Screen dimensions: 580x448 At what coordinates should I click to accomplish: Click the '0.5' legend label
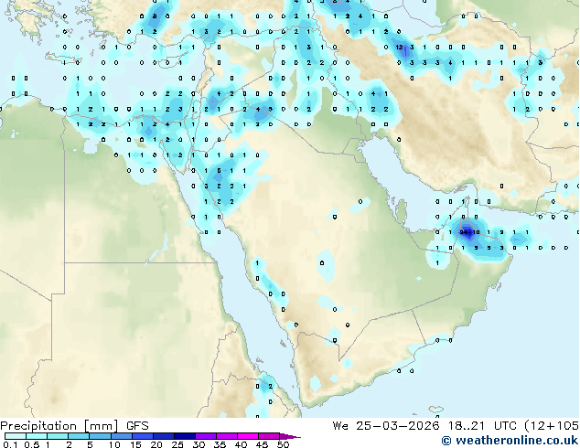point(31,444)
